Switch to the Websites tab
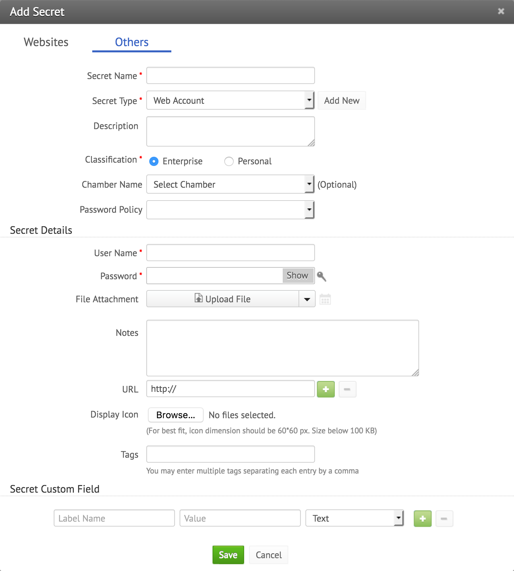 (46, 42)
